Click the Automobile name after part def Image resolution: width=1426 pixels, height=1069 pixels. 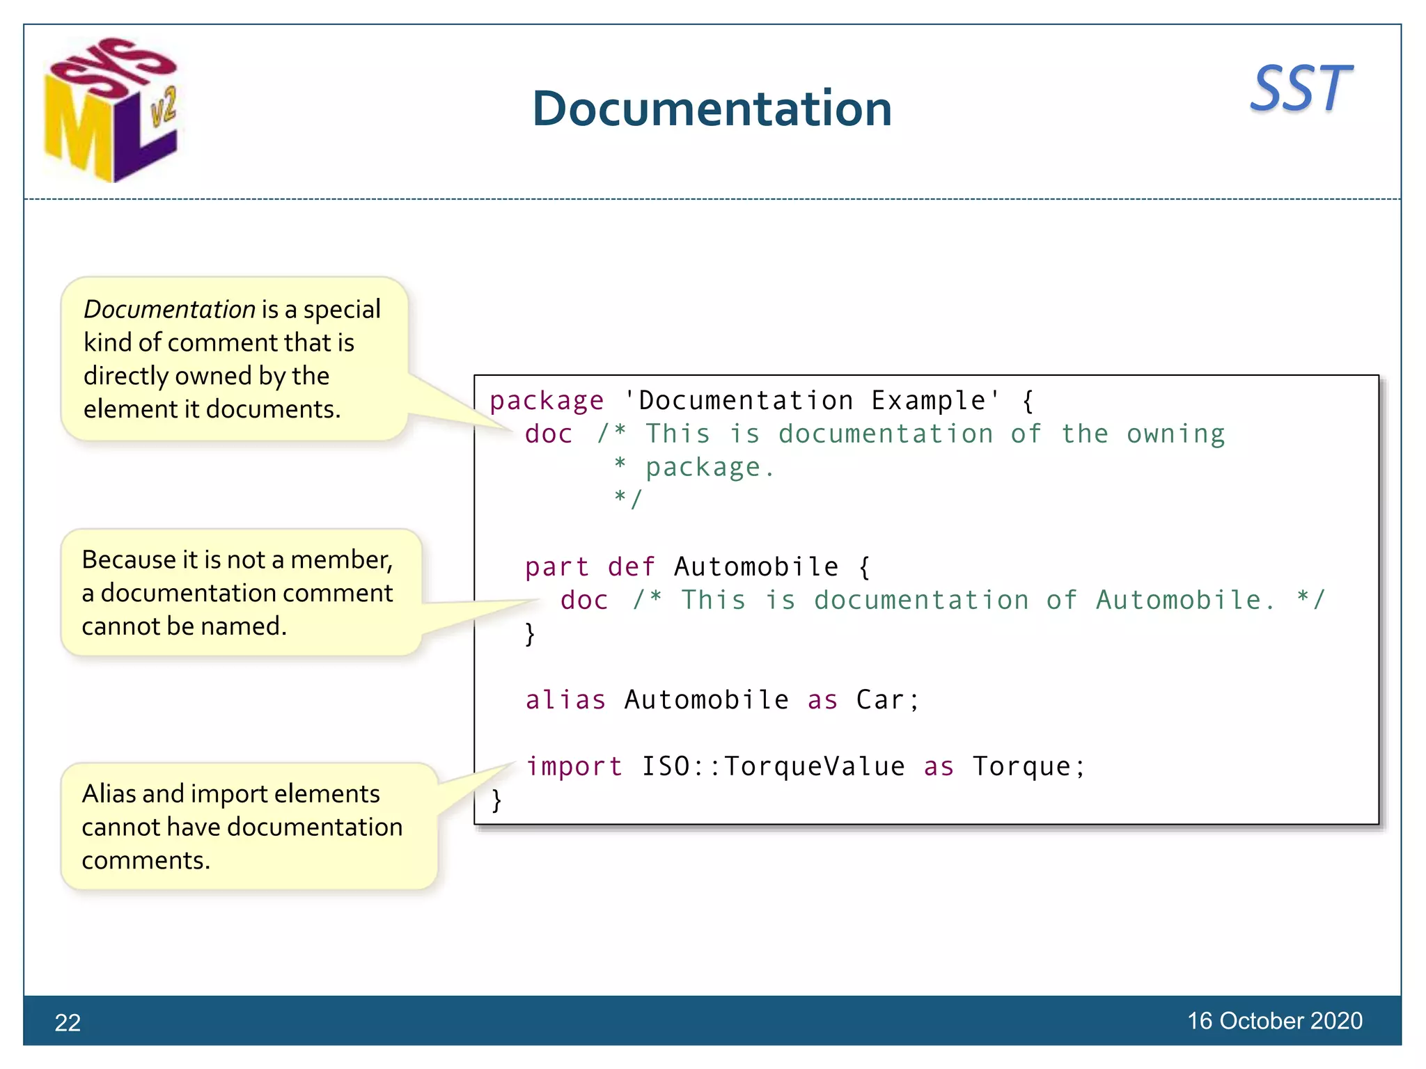point(756,567)
